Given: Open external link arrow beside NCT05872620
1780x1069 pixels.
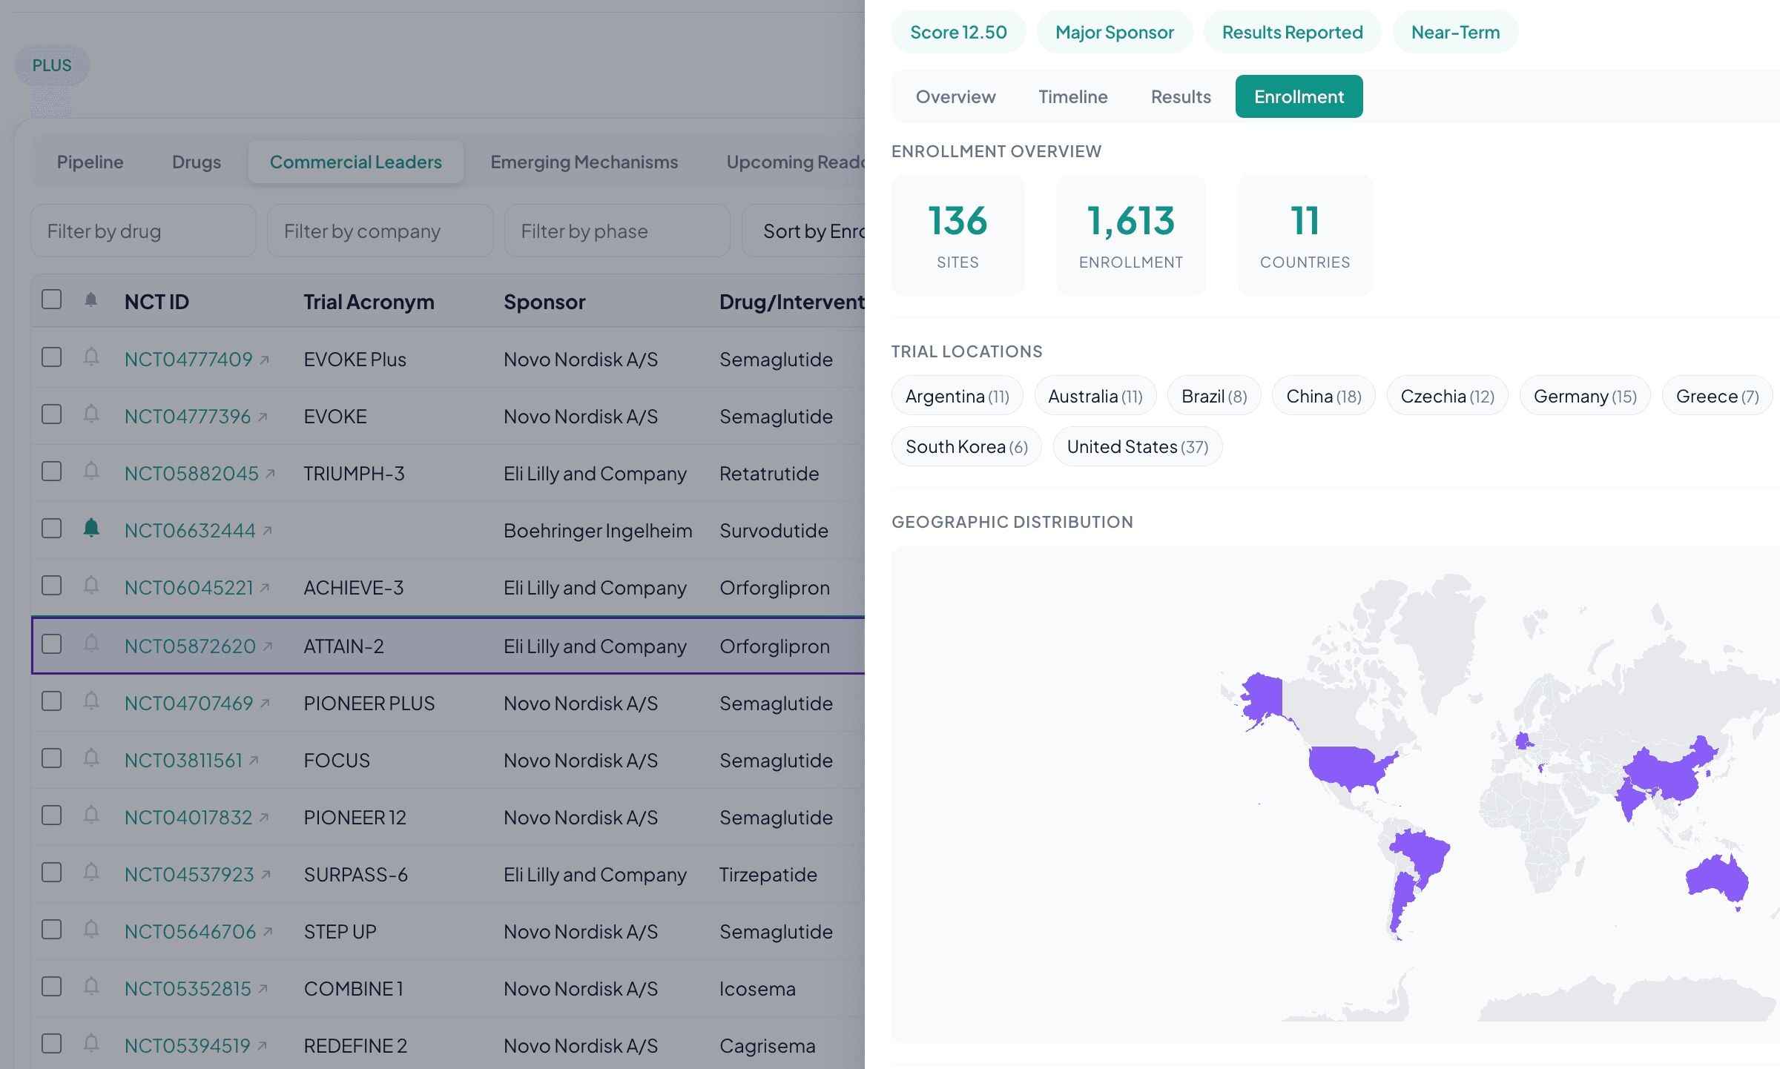Looking at the screenshot, I should click(x=268, y=646).
